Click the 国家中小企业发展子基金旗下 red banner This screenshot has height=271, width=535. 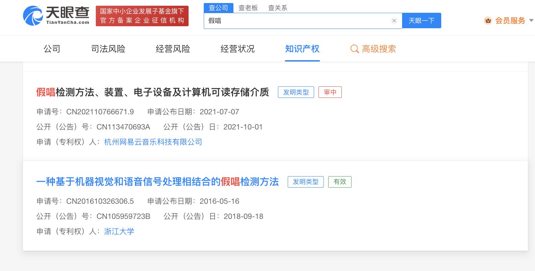142,16
